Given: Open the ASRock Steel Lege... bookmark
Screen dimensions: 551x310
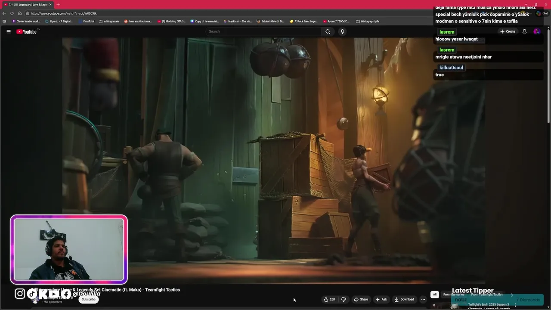Looking at the screenshot, I should (304, 21).
